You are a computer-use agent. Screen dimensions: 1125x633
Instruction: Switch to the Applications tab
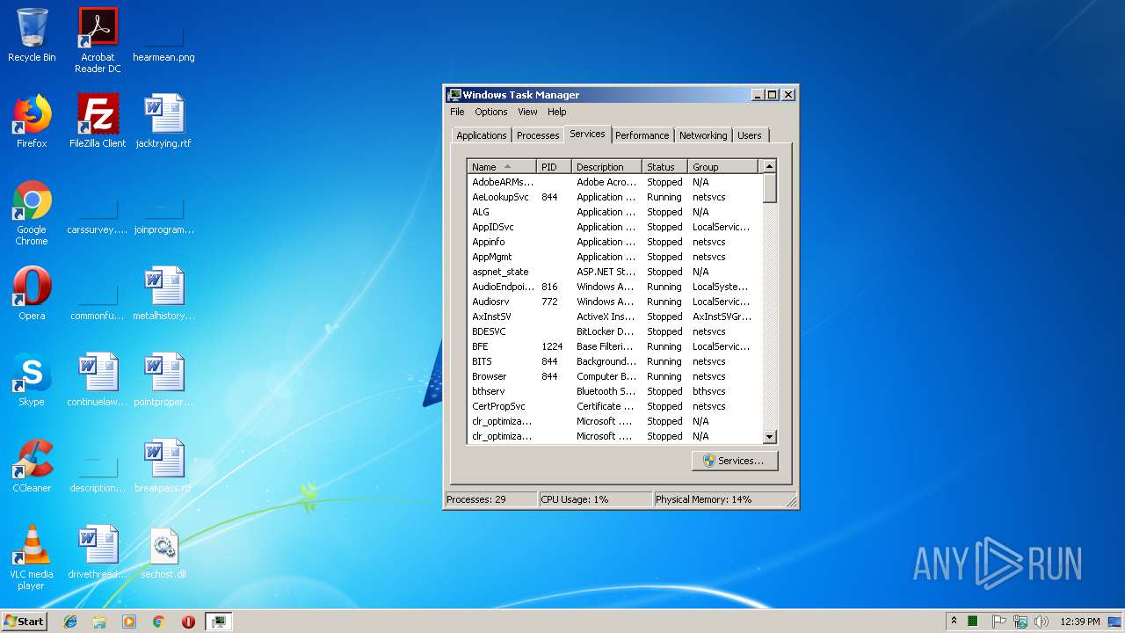pyautogui.click(x=481, y=135)
